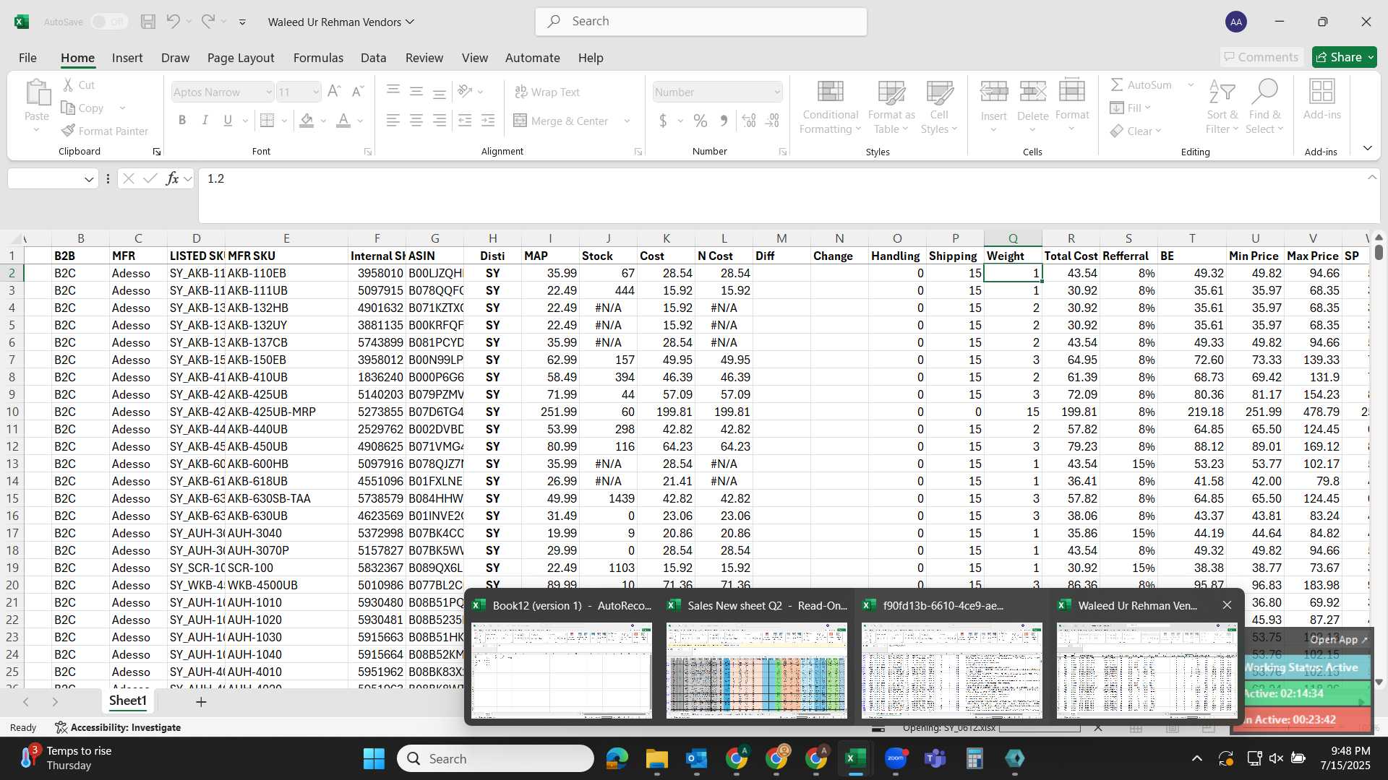Switch to the Page Layout tab
Screen dimensions: 1388x780
point(241,57)
